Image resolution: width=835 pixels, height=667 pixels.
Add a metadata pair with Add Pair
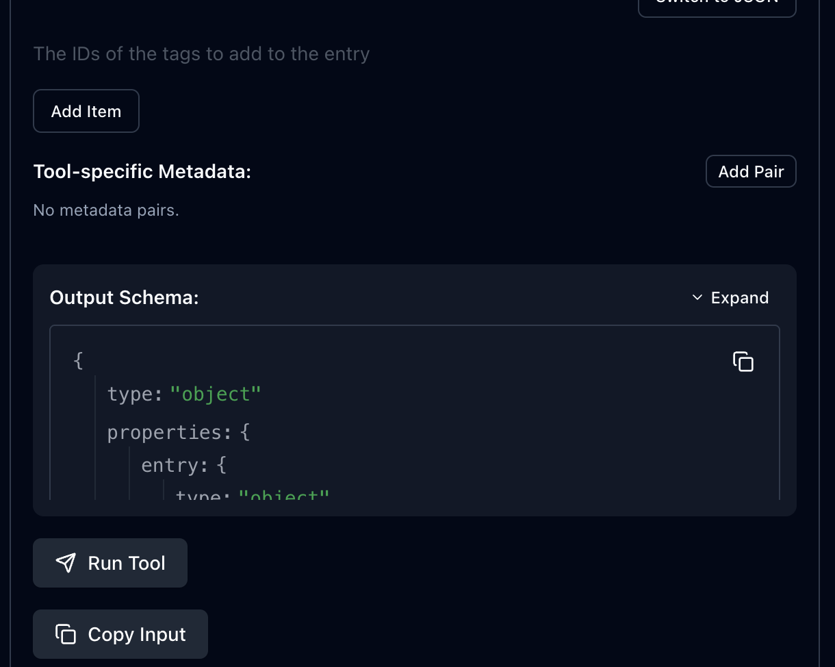(751, 171)
